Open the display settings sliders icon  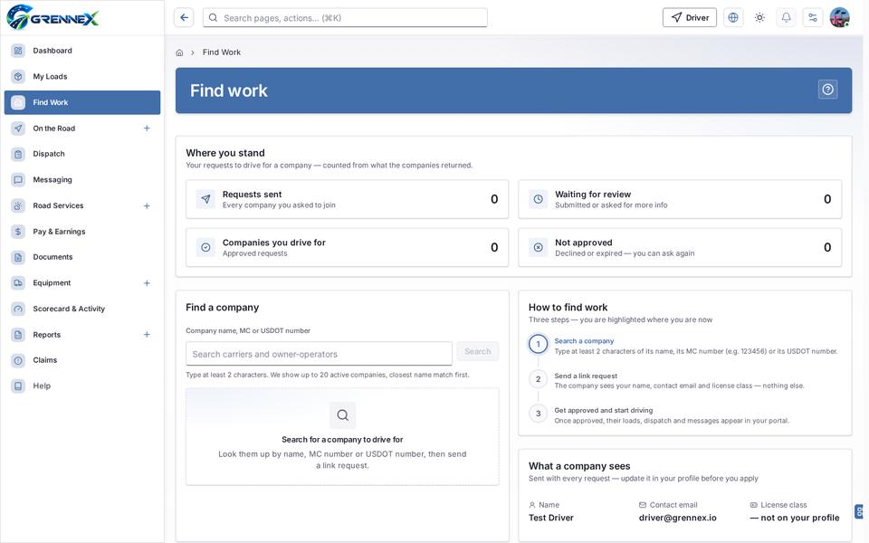tap(813, 18)
